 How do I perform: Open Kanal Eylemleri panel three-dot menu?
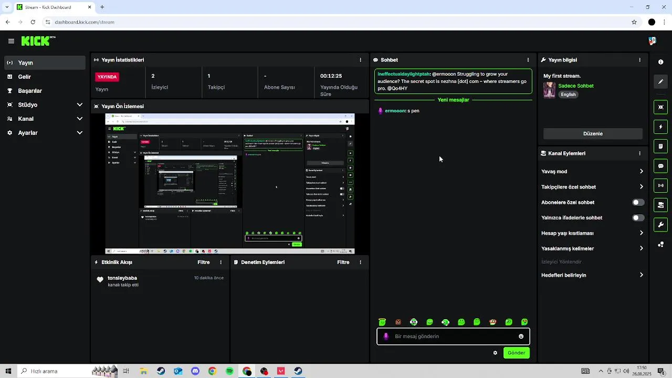tap(639, 153)
